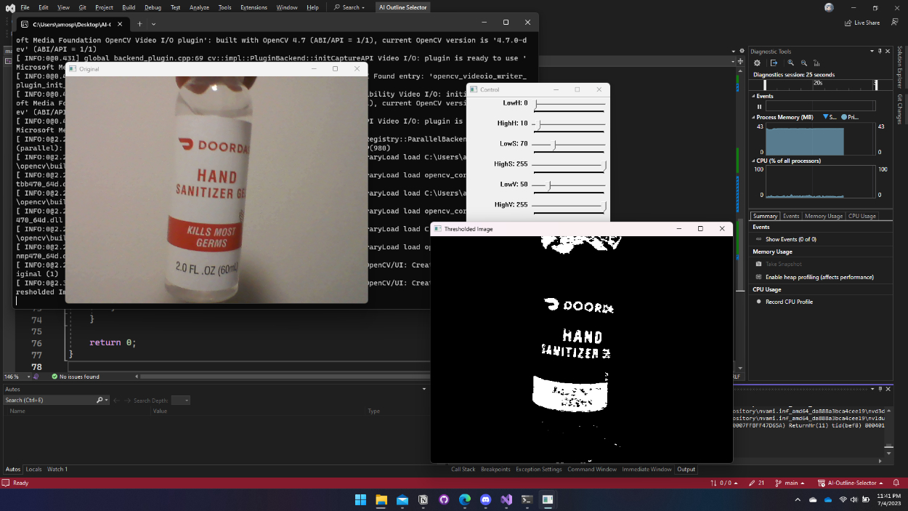Enable heap profiling option
Screen dimensions: 908x511
point(819,277)
